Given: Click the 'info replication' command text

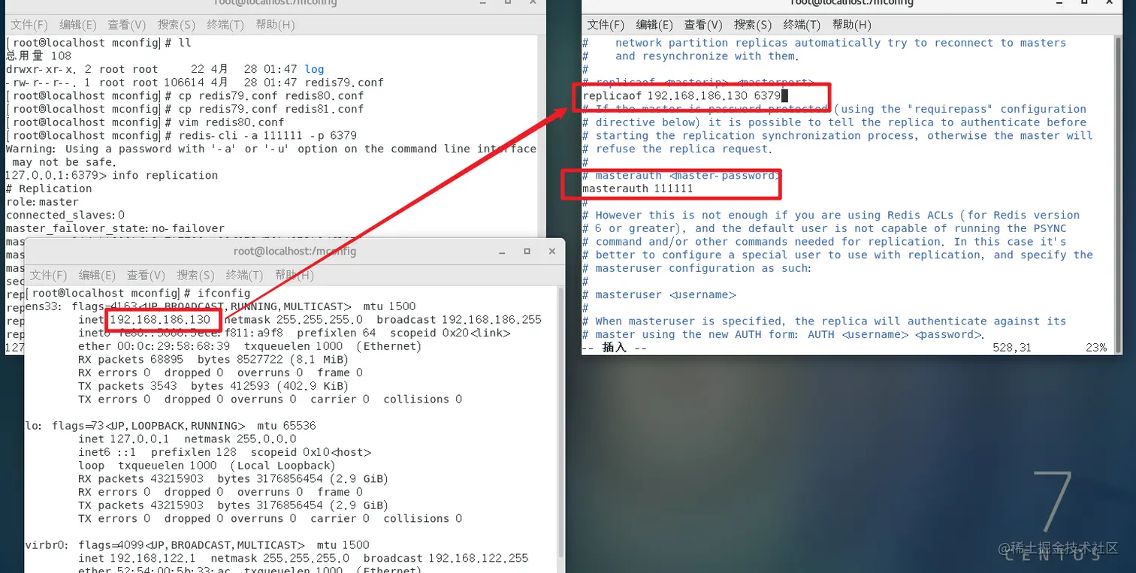Looking at the screenshot, I should [165, 175].
